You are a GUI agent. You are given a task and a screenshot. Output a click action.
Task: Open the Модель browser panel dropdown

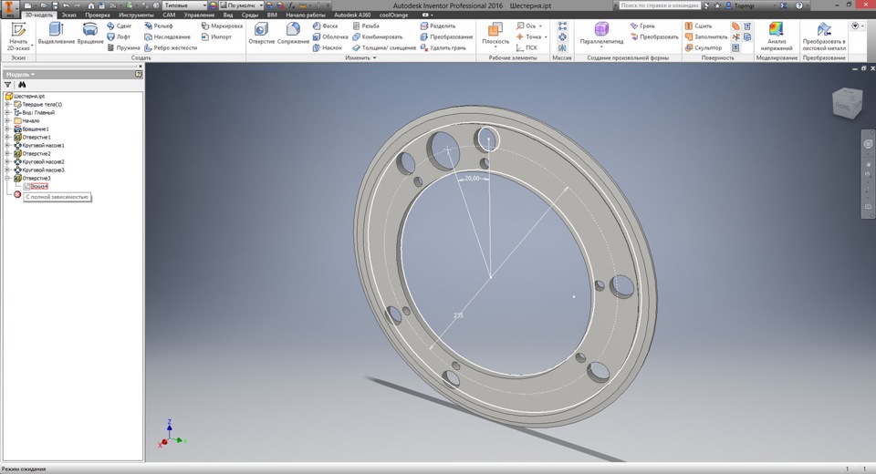(x=20, y=74)
